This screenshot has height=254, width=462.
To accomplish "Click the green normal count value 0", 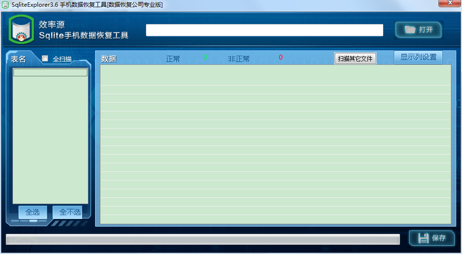I will 205,57.
